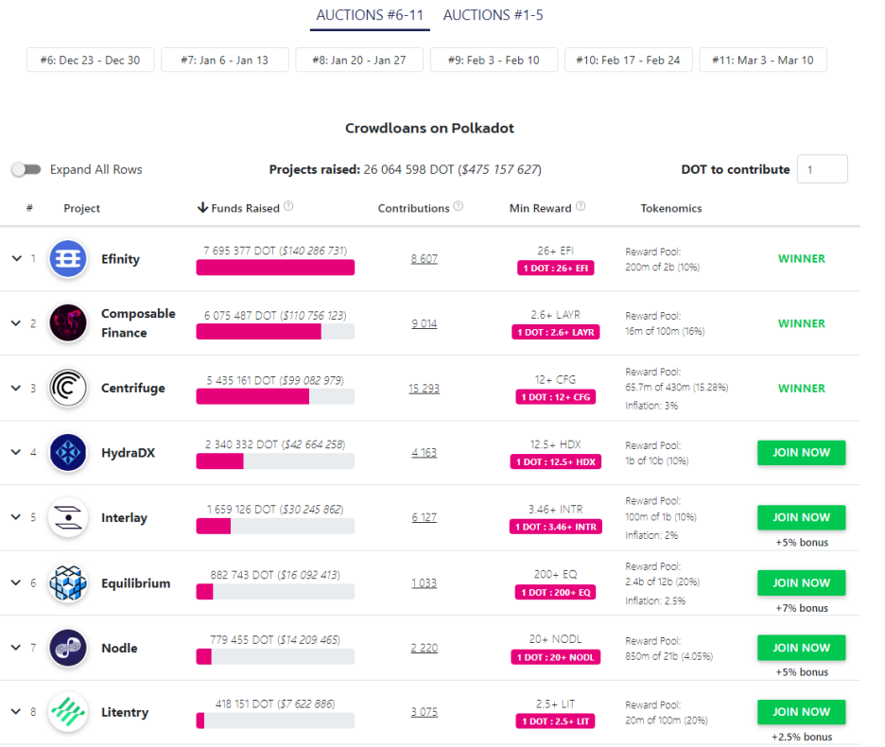This screenshot has height=747, width=885.
Task: Open Efinity contributions count 8 607
Action: (x=424, y=258)
